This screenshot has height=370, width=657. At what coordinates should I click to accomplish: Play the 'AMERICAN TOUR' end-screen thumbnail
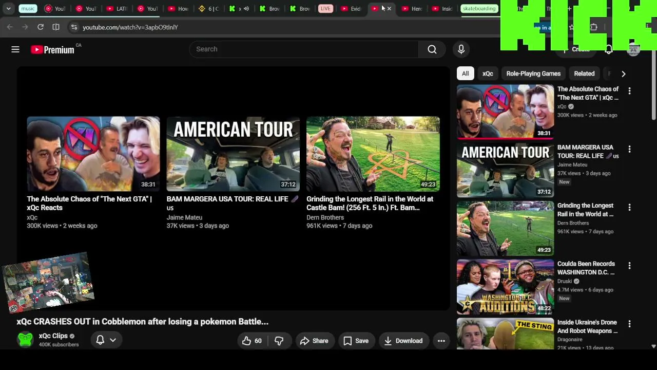click(x=233, y=154)
